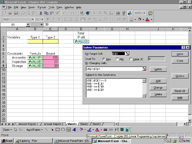Open the File menu
Viewport: 192px width, 144px height.
10,7
